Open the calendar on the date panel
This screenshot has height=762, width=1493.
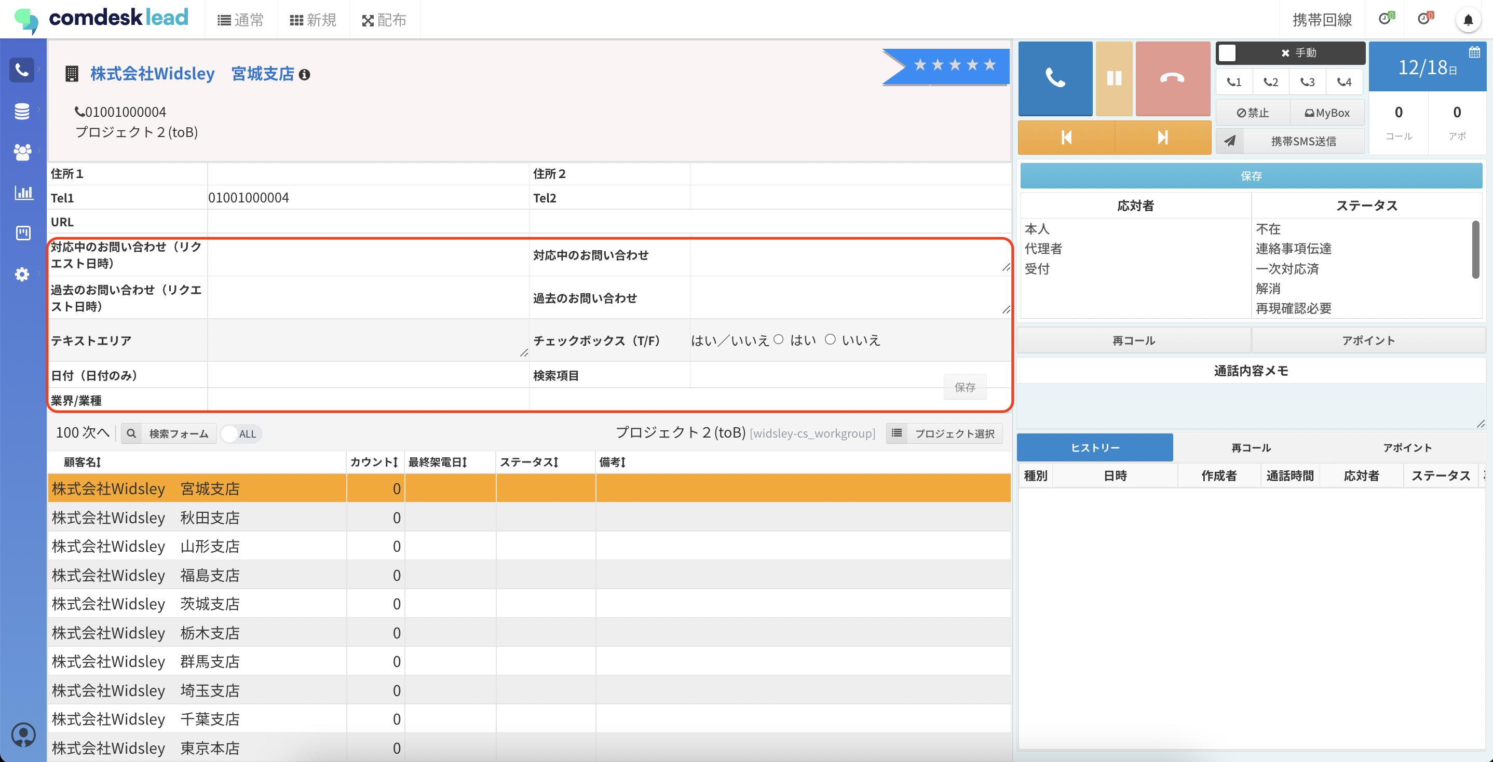pyautogui.click(x=1474, y=52)
